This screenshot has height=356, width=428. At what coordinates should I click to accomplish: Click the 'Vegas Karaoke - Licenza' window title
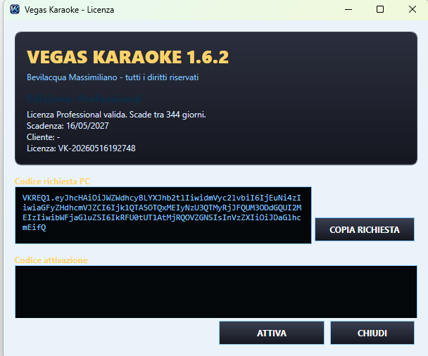click(69, 10)
